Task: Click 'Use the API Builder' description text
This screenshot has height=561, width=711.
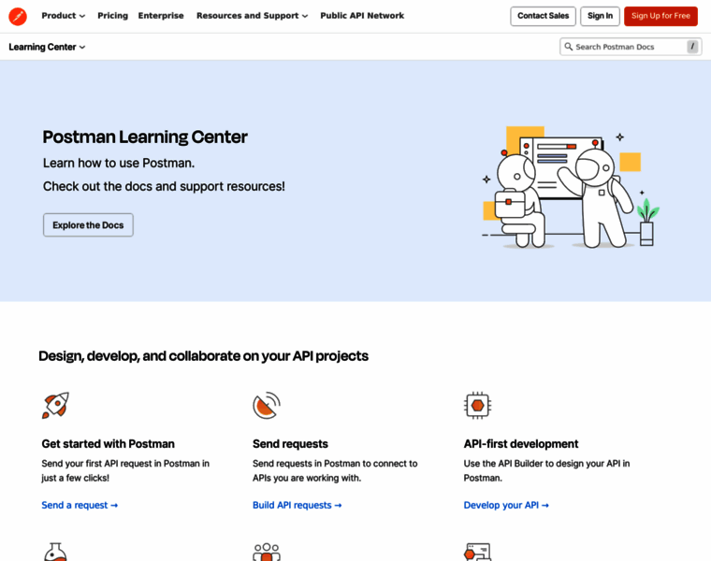Action: 546,471
